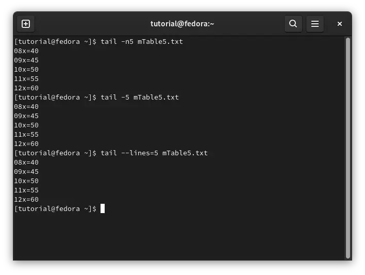The width and height of the screenshot is (365, 275).
Task: Click the blinking cursor at the prompt
Action: (103, 208)
